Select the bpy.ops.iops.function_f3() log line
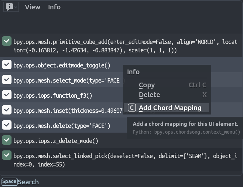243x187 pixels. pos(53,96)
